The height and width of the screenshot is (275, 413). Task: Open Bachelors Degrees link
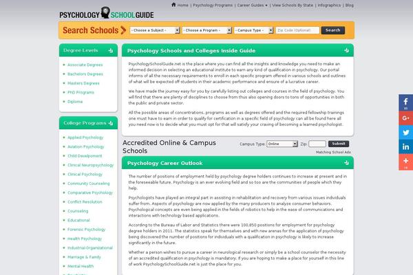pyautogui.click(x=85, y=74)
